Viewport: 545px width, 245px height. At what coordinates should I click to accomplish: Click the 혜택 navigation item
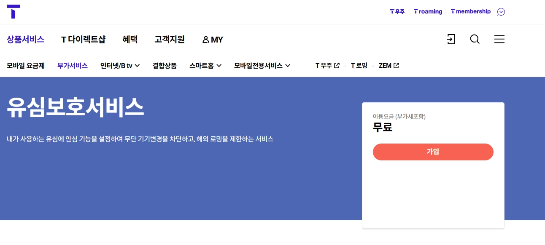click(130, 40)
